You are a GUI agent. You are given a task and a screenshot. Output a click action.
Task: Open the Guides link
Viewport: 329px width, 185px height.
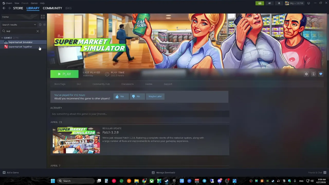point(149,84)
